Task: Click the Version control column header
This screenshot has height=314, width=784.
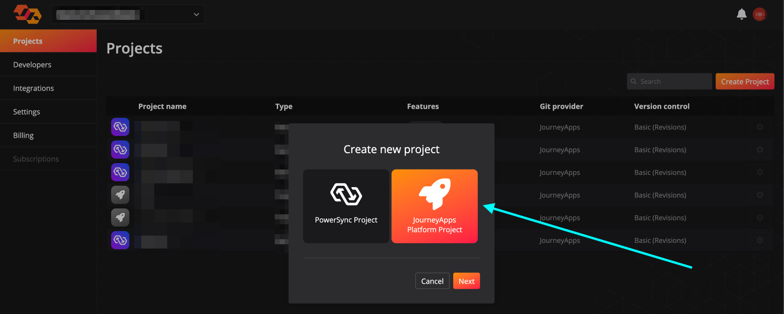Action: point(662,106)
